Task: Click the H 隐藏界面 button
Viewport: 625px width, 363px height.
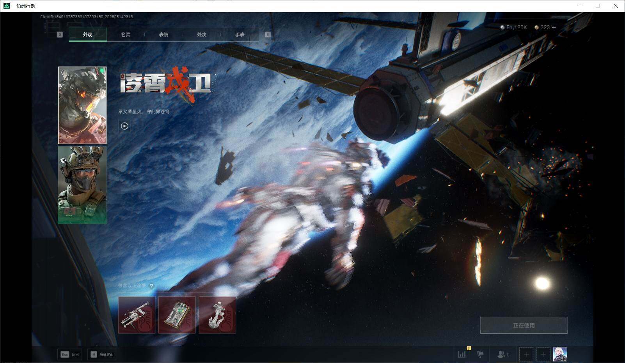Action: tap(102, 354)
